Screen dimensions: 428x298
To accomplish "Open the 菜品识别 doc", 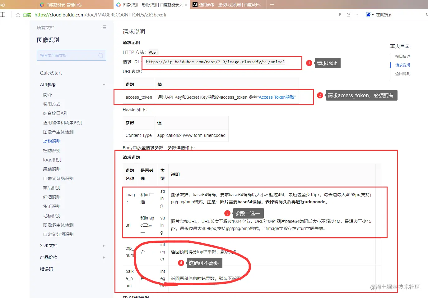I will pos(52,188).
